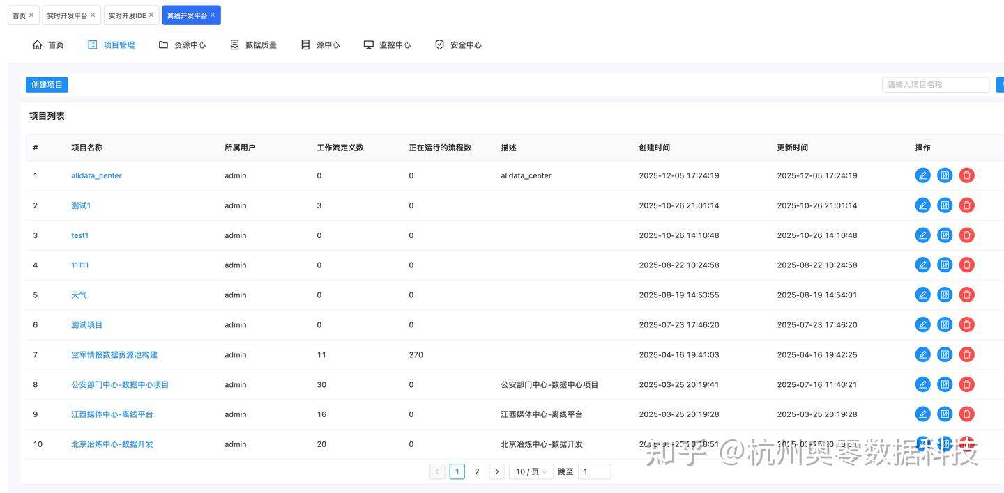Click the edit icon for alldata_center row
This screenshot has height=493, width=1004.
(x=922, y=175)
